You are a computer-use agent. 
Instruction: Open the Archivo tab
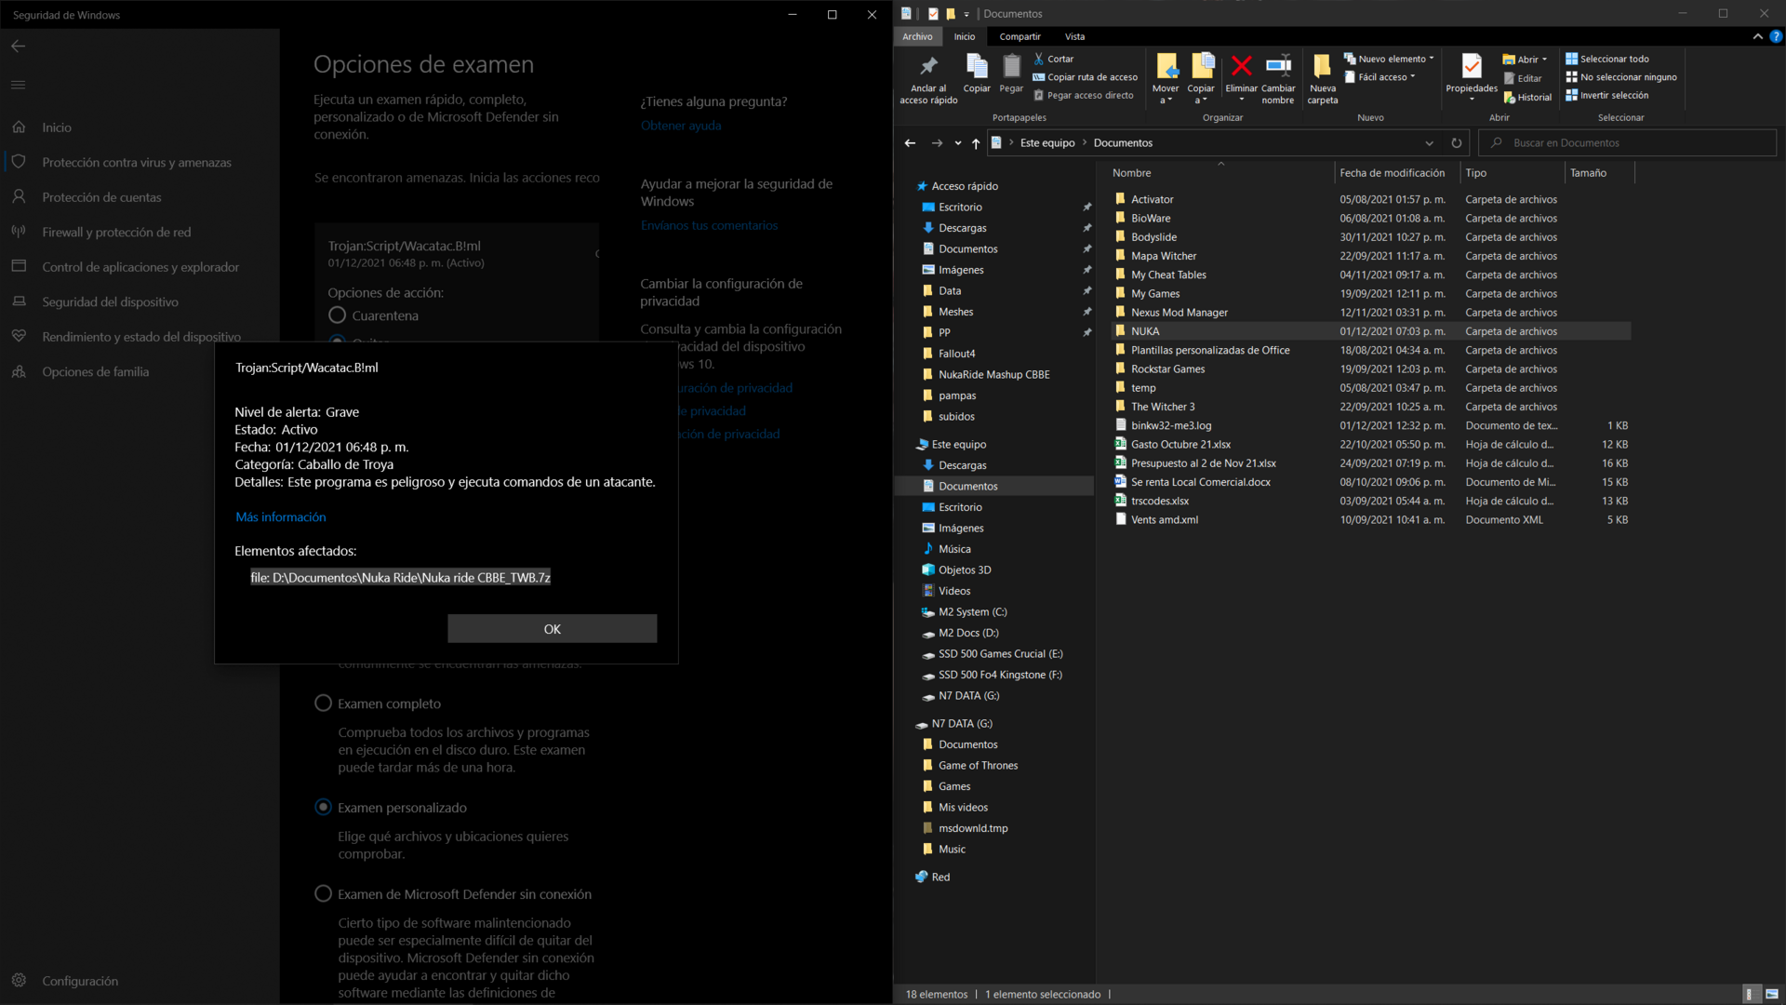(917, 36)
